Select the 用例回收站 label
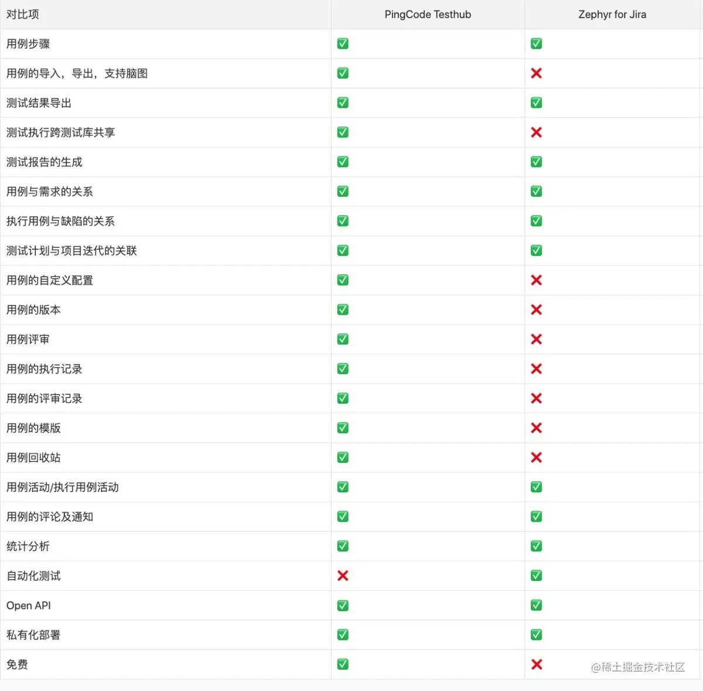Screen dimensions: 703x691 33,458
